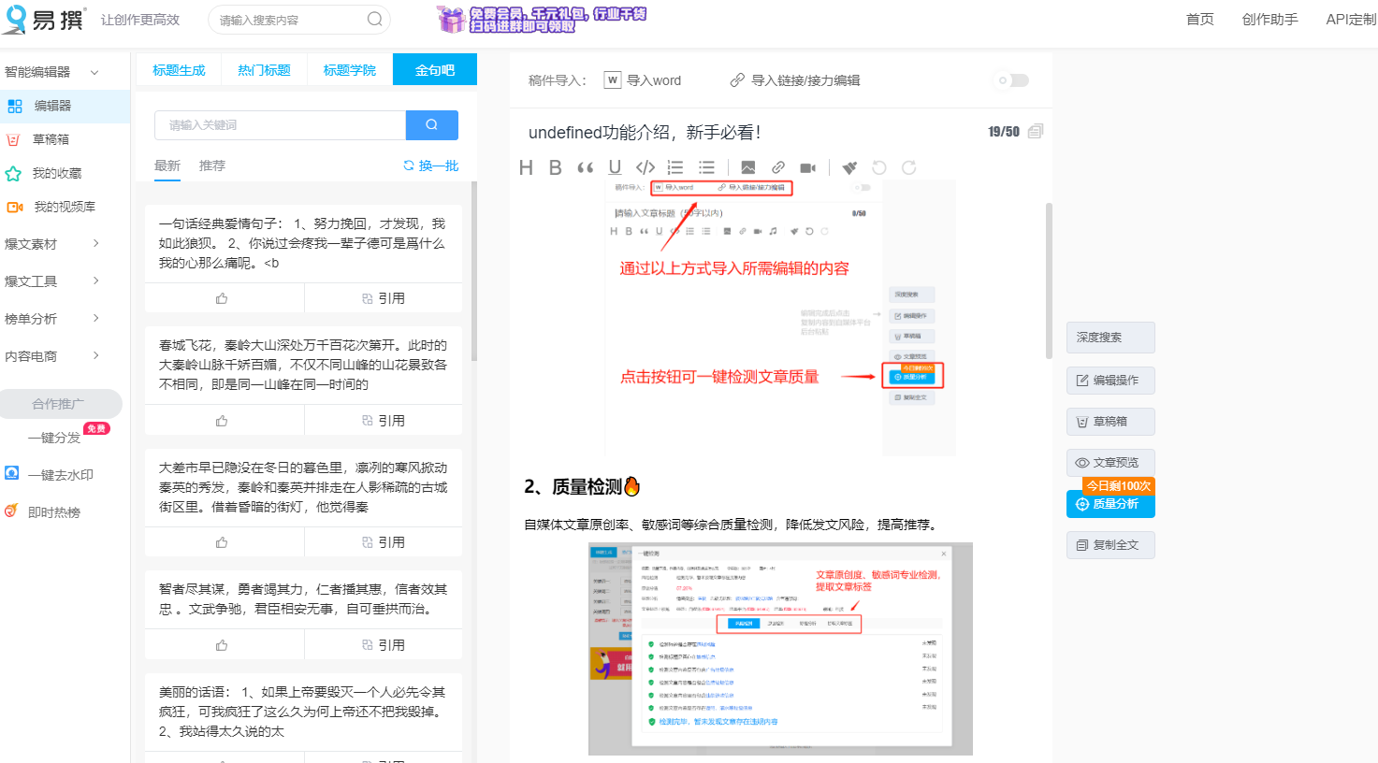Image resolution: width=1378 pixels, height=763 pixels.
Task: Underline the selected text
Action: [x=615, y=167]
